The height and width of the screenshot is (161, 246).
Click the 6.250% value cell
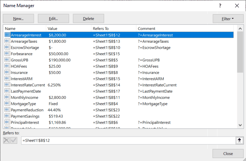[54, 85]
